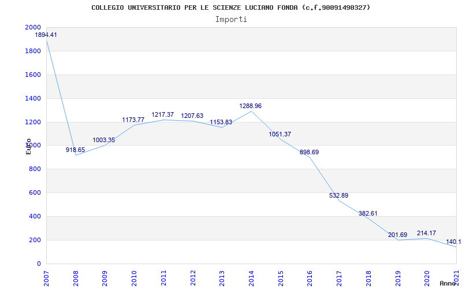
Task: Click the 2016 x-axis year label
Action: coord(310,279)
